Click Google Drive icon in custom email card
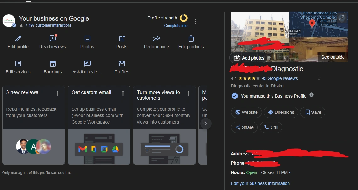Viewport: 358px width, 190px height. [x=115, y=150]
